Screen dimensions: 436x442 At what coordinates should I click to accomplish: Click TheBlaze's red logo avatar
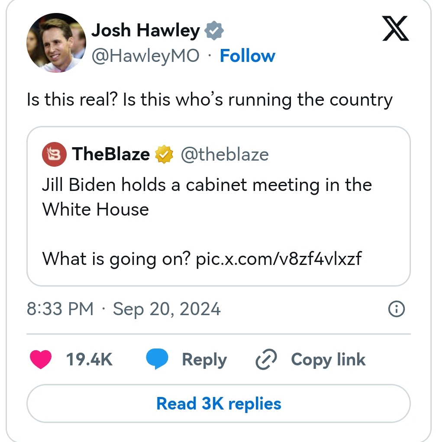[54, 155]
